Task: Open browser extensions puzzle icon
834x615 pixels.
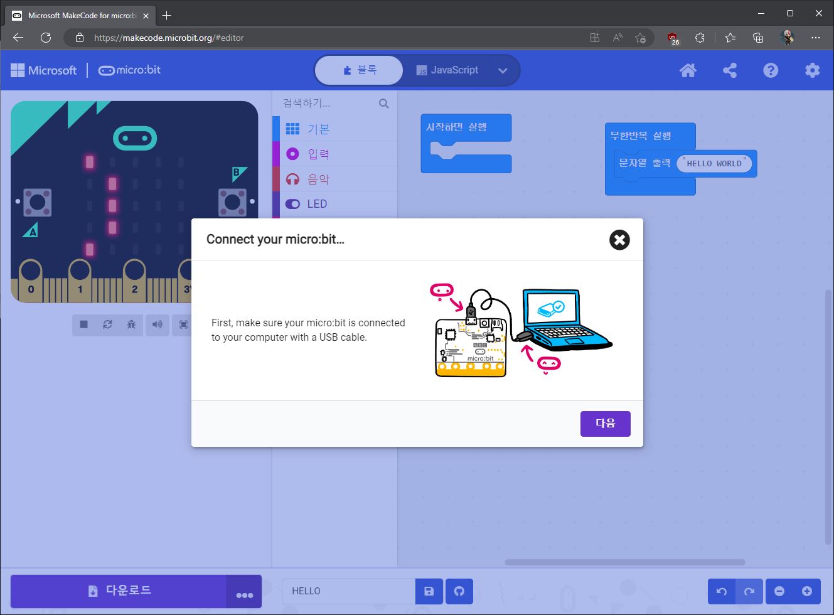Action: [x=700, y=38]
